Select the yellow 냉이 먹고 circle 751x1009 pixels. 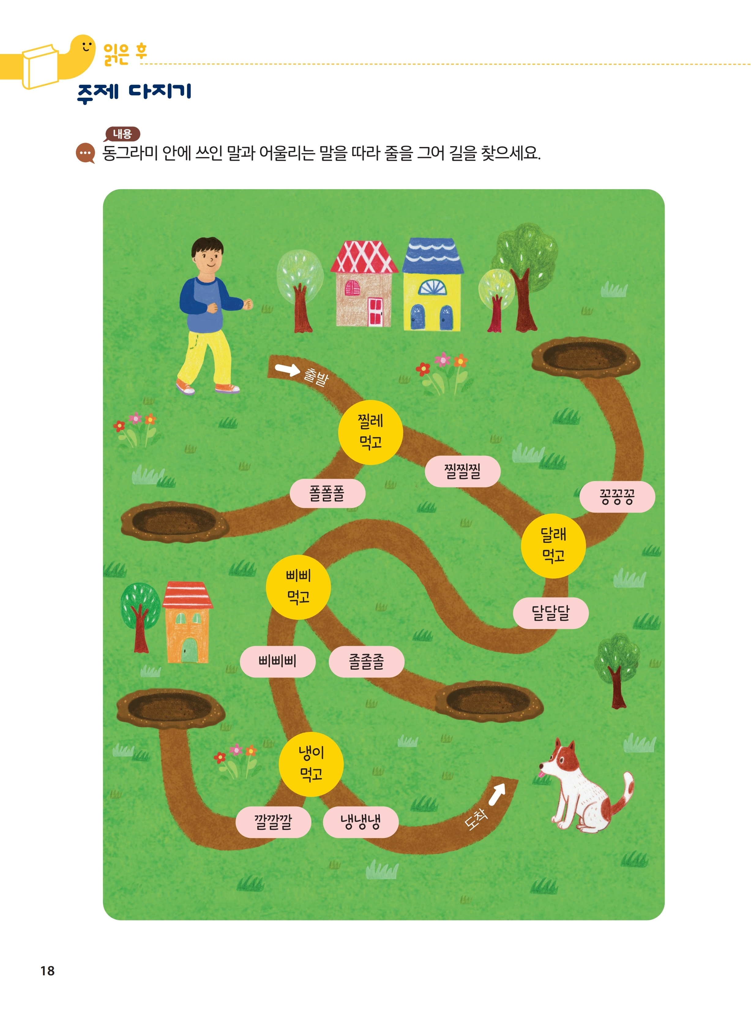click(x=311, y=764)
